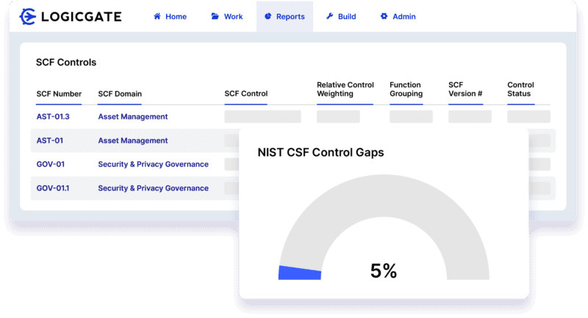The height and width of the screenshot is (318, 588).
Task: Click the Relative Control Weighting cell for AST-01.3
Action: point(338,117)
